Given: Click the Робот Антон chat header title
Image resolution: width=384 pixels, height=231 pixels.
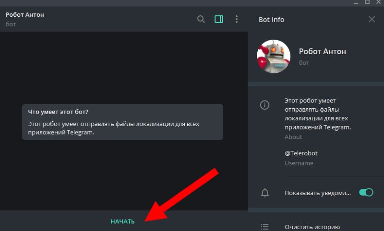Looking at the screenshot, I should tap(25, 15).
